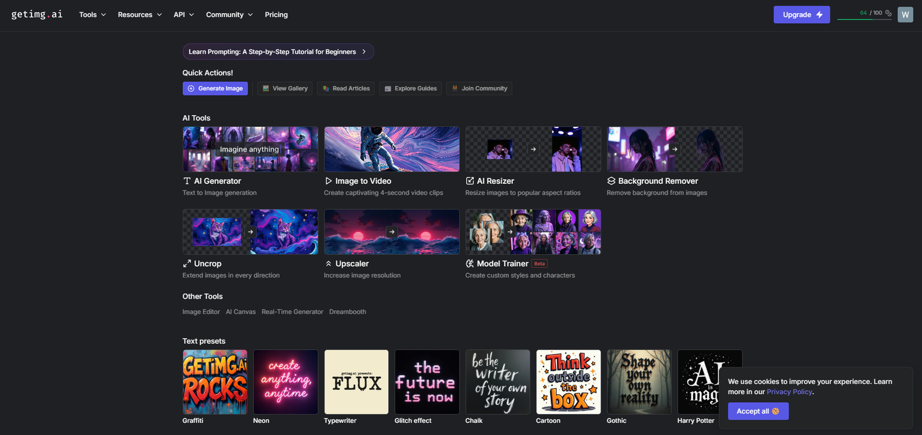Click the credits coin icon

(888, 13)
